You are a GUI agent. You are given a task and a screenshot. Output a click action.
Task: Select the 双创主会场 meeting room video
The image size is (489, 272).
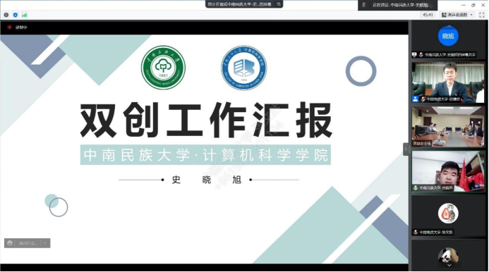coord(448,127)
